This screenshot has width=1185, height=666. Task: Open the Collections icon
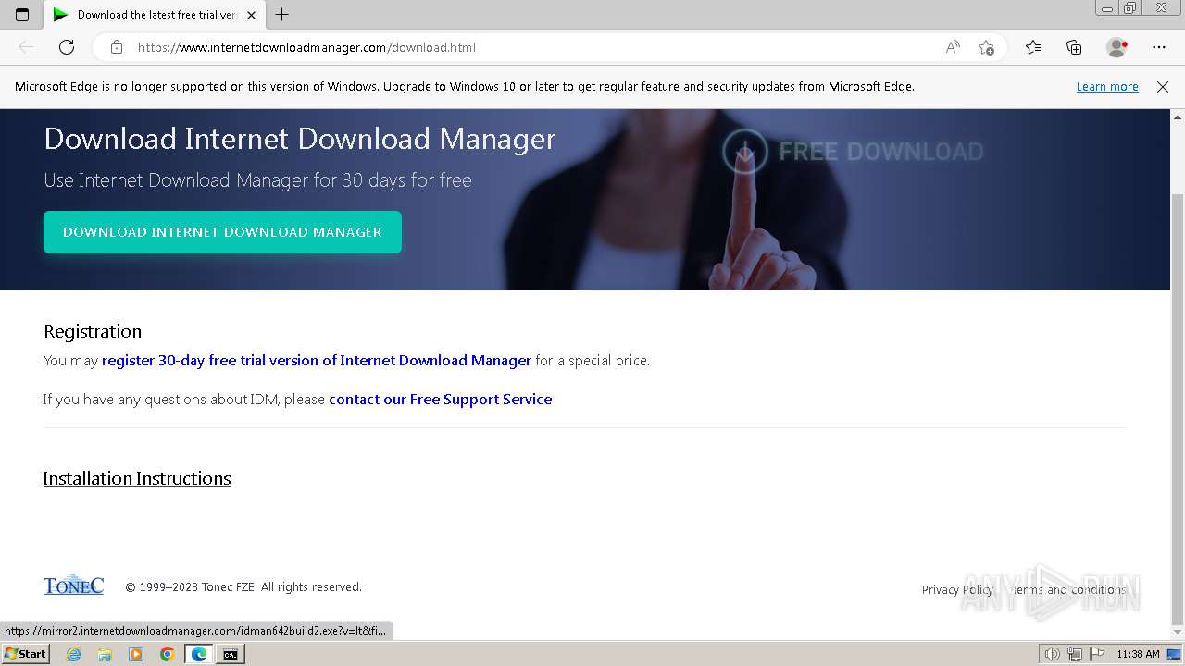(1074, 47)
